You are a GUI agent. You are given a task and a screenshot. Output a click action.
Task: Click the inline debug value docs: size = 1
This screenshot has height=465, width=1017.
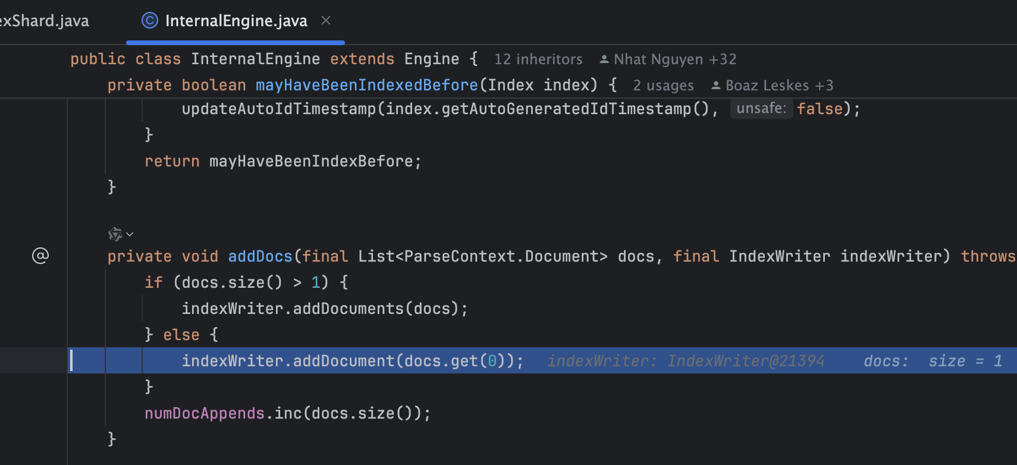(933, 361)
